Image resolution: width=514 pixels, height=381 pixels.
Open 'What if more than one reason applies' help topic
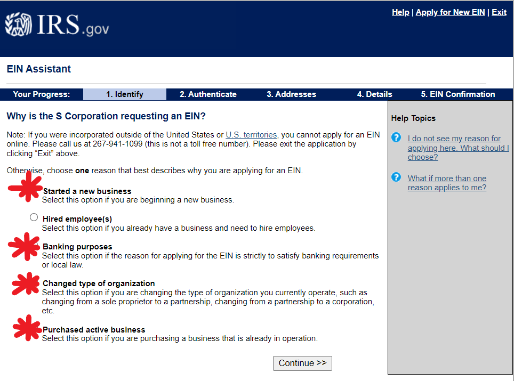(x=447, y=183)
